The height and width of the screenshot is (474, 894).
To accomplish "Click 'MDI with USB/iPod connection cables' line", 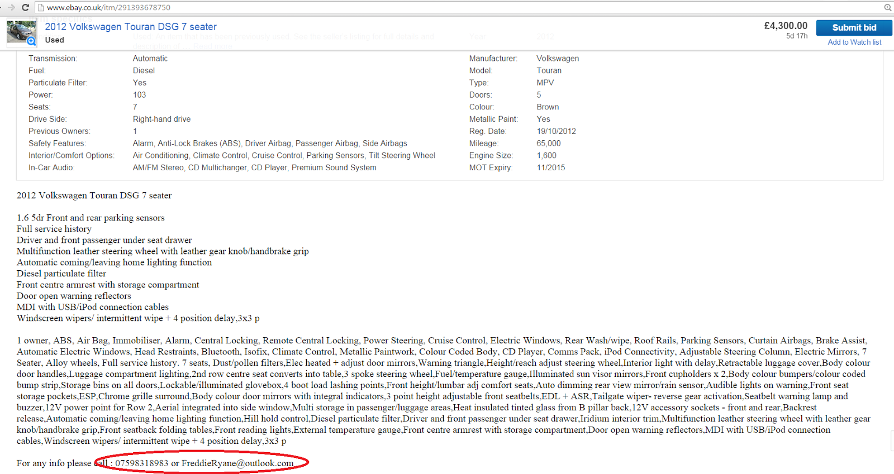I will (x=92, y=307).
